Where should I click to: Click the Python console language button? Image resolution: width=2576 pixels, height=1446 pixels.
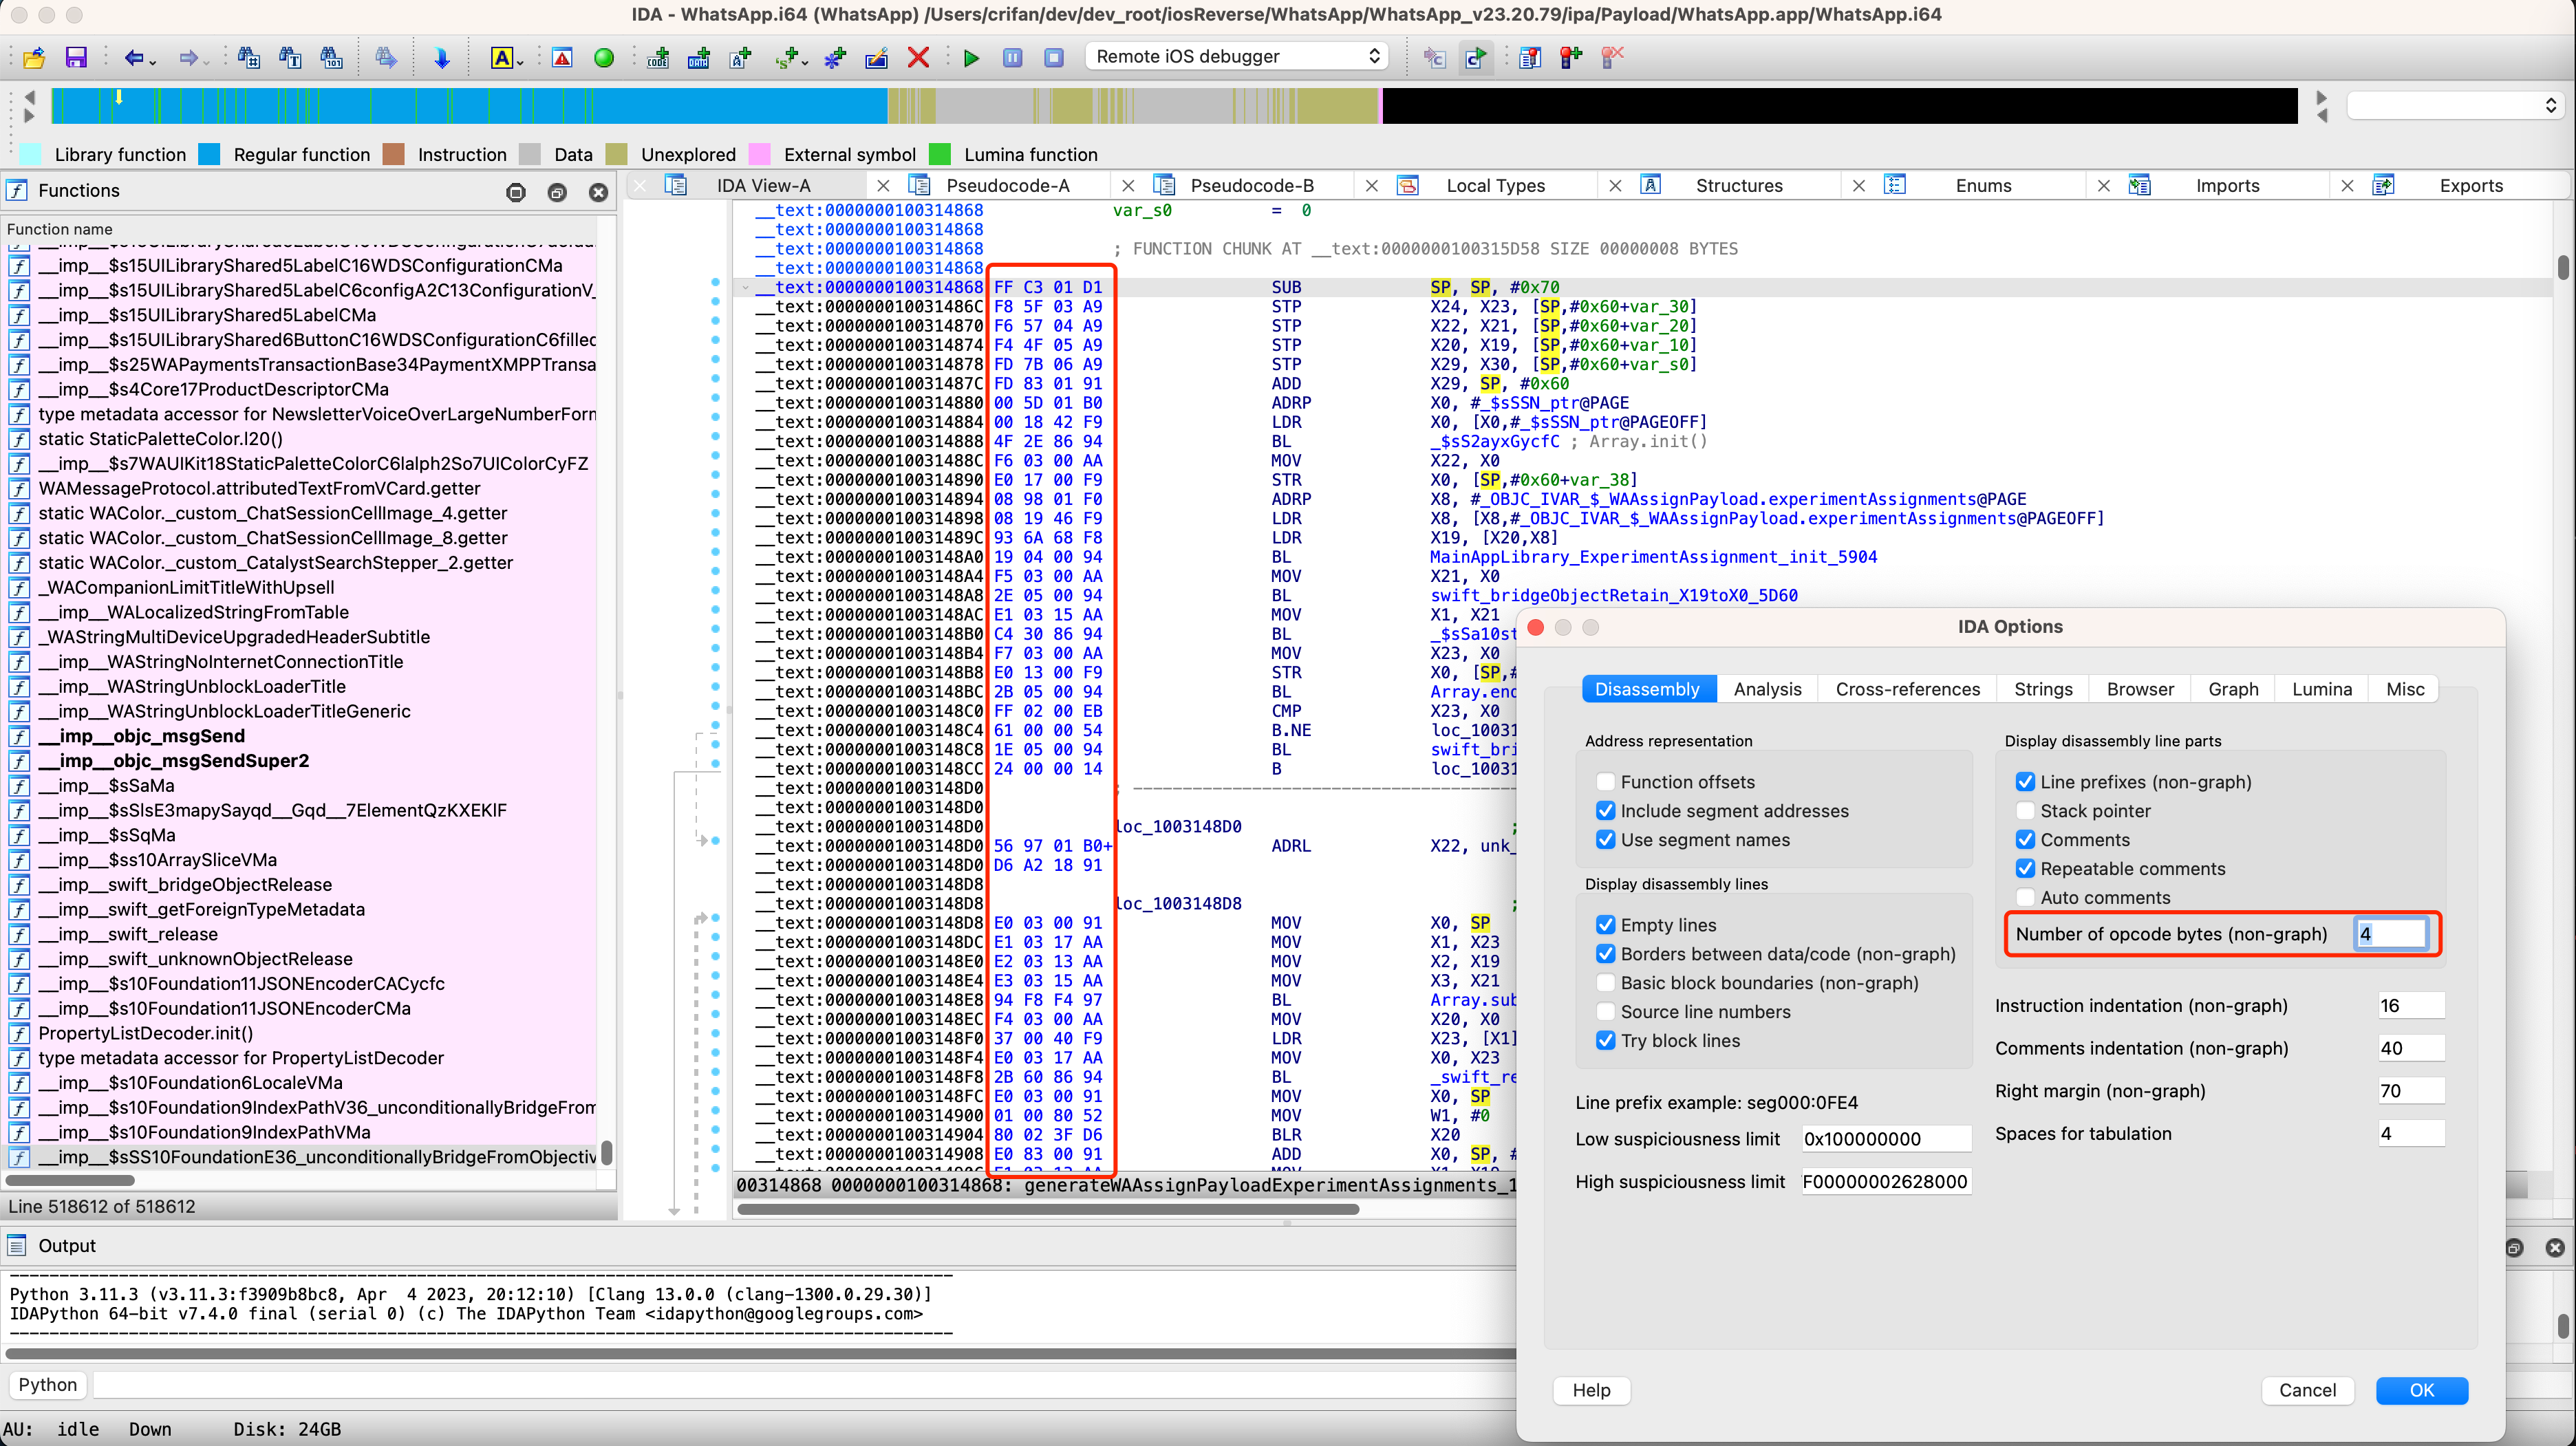[x=47, y=1385]
